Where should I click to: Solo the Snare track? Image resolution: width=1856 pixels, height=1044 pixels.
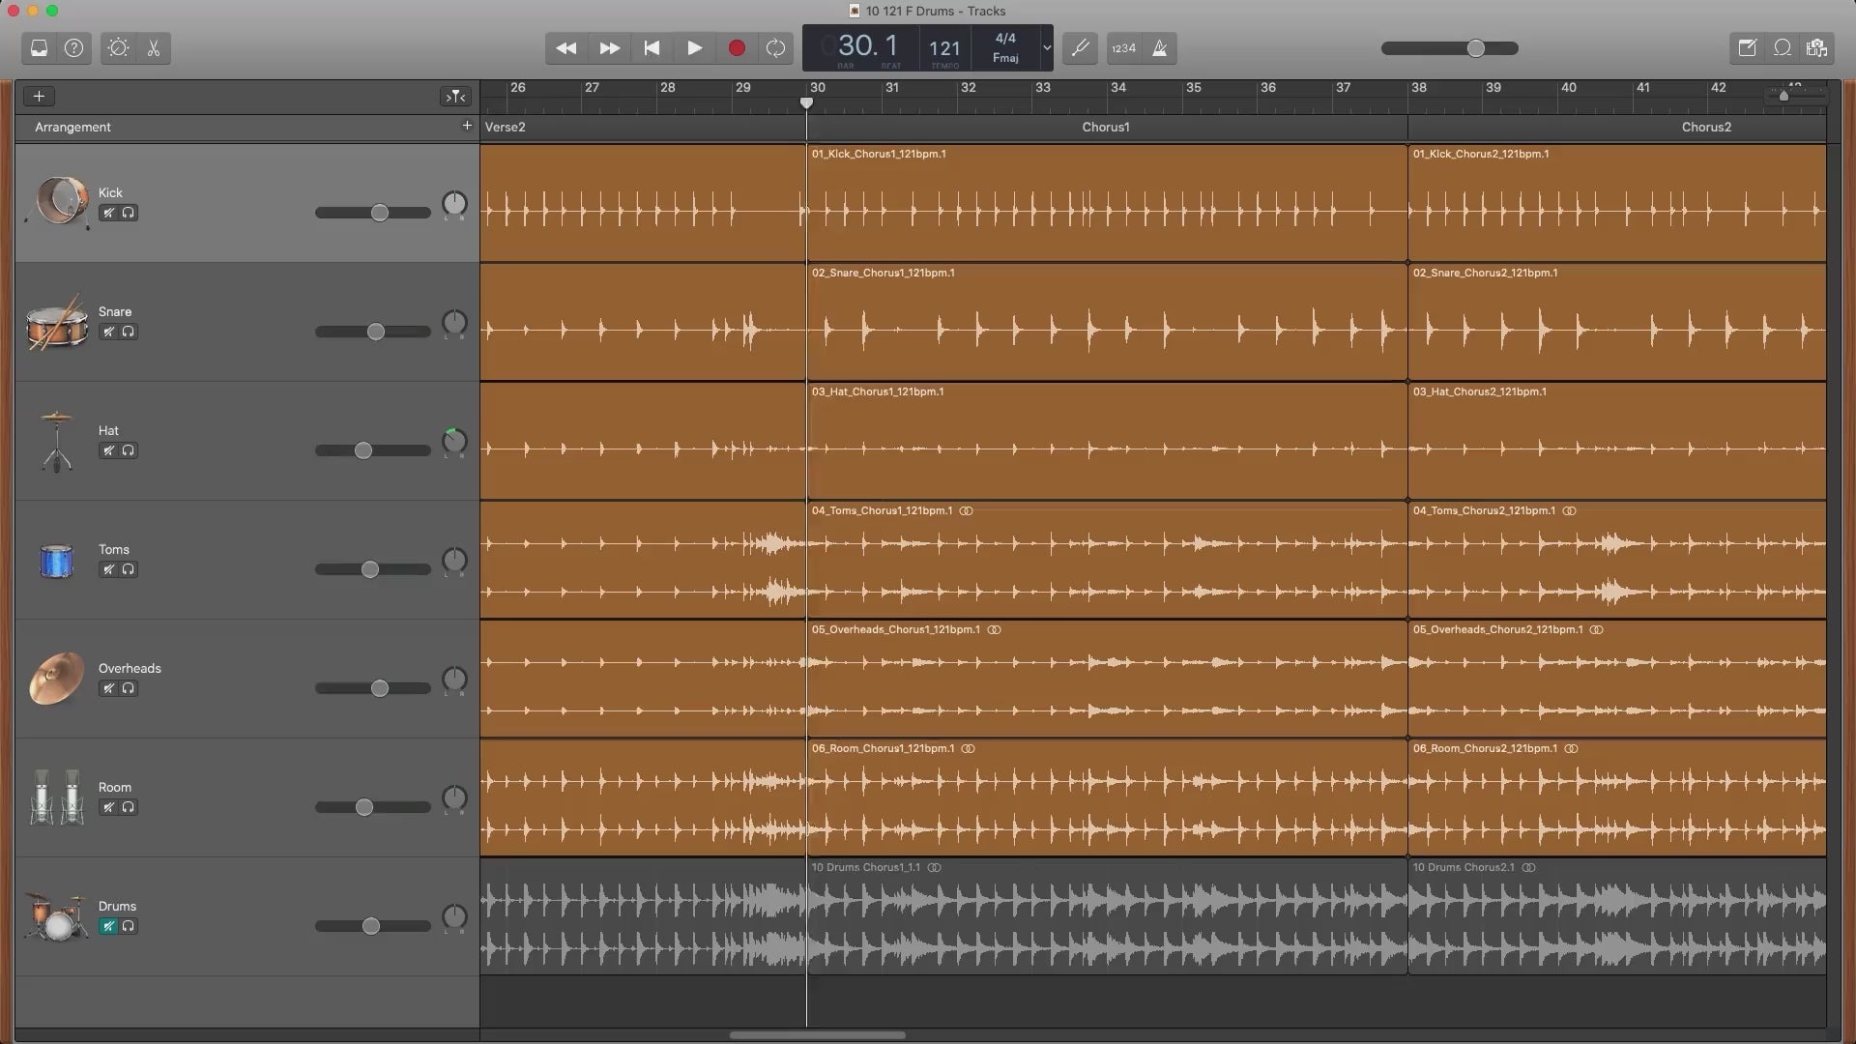coord(128,332)
